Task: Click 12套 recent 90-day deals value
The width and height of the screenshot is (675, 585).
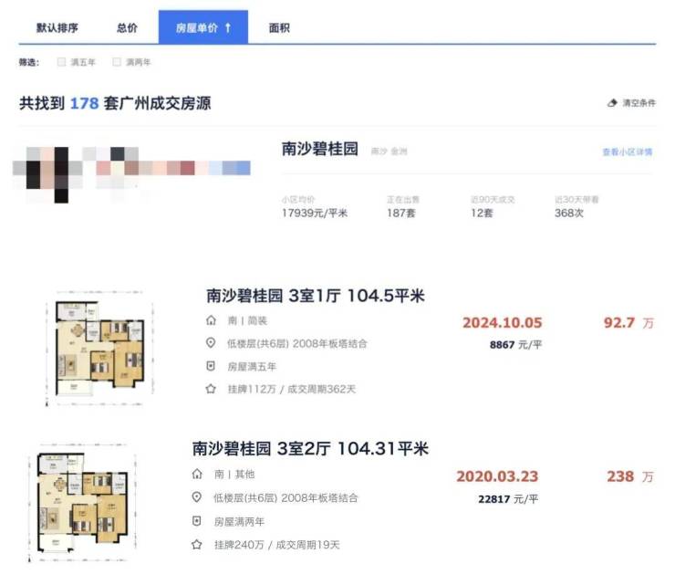Action: pos(482,213)
